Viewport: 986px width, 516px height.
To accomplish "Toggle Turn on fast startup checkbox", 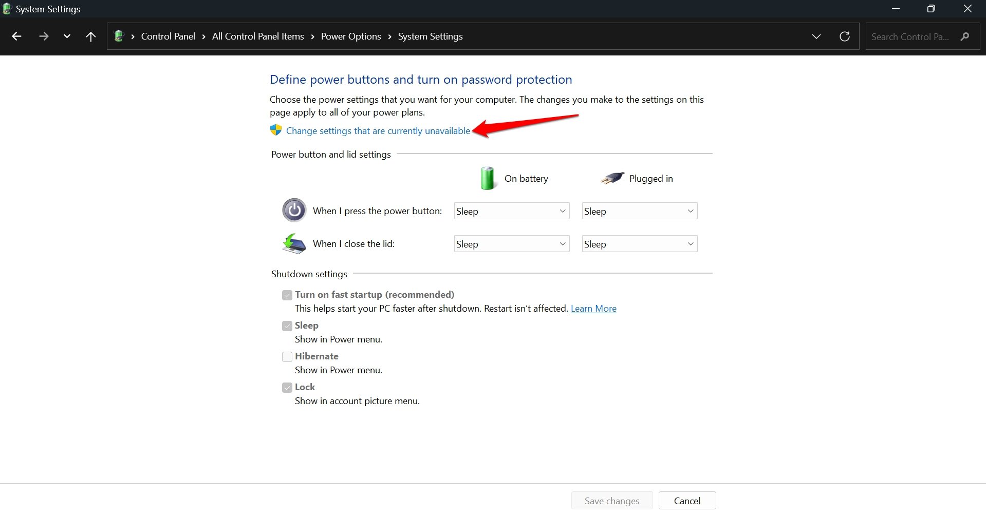I will pyautogui.click(x=287, y=295).
